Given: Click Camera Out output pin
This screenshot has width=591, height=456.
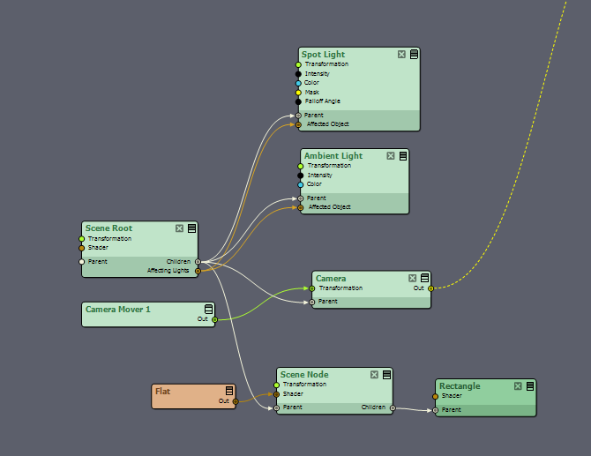Looking at the screenshot, I should [430, 288].
